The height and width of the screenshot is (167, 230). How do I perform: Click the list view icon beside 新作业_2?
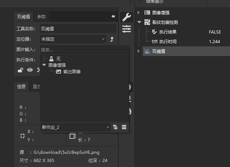pos(124,127)
